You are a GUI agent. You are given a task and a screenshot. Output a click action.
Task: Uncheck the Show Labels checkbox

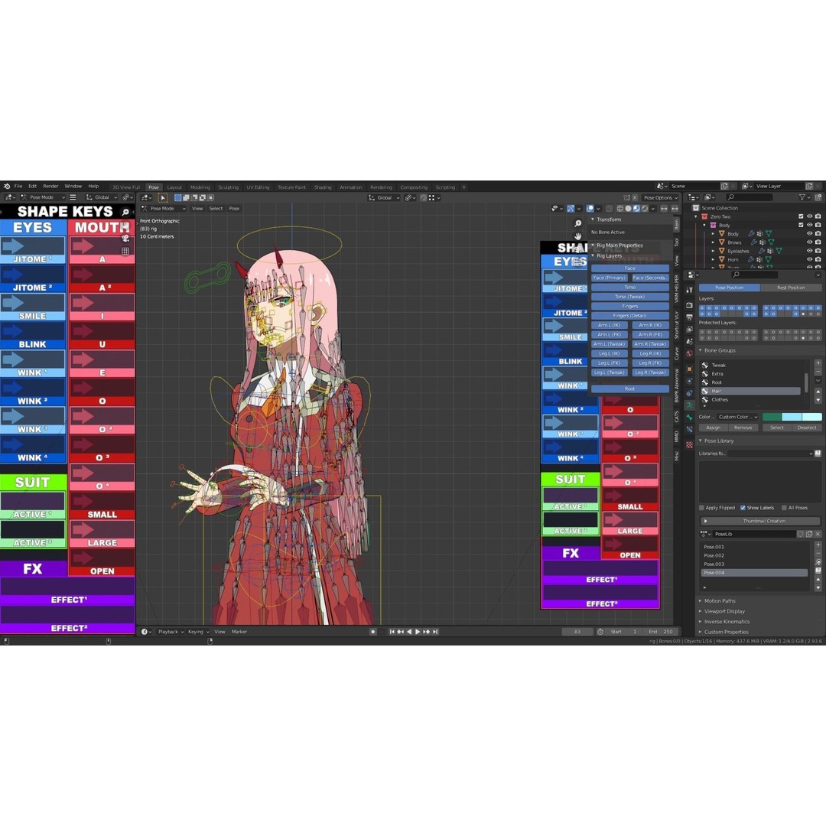[x=743, y=508]
